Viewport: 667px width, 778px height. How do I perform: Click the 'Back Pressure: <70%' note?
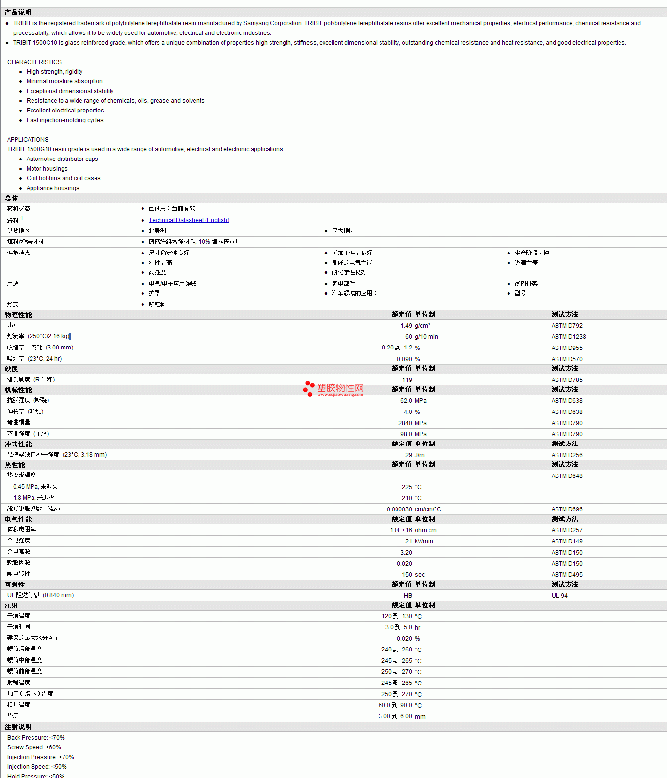(36, 738)
